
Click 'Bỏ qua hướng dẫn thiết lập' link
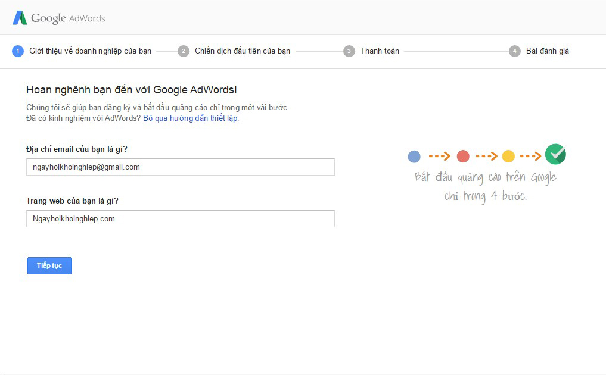191,118
